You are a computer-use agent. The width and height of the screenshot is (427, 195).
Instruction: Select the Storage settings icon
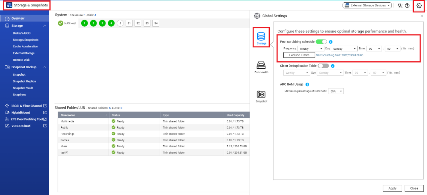(x=261, y=37)
